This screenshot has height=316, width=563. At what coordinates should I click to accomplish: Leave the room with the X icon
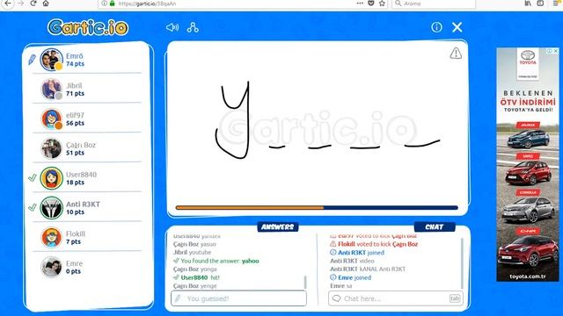point(457,27)
